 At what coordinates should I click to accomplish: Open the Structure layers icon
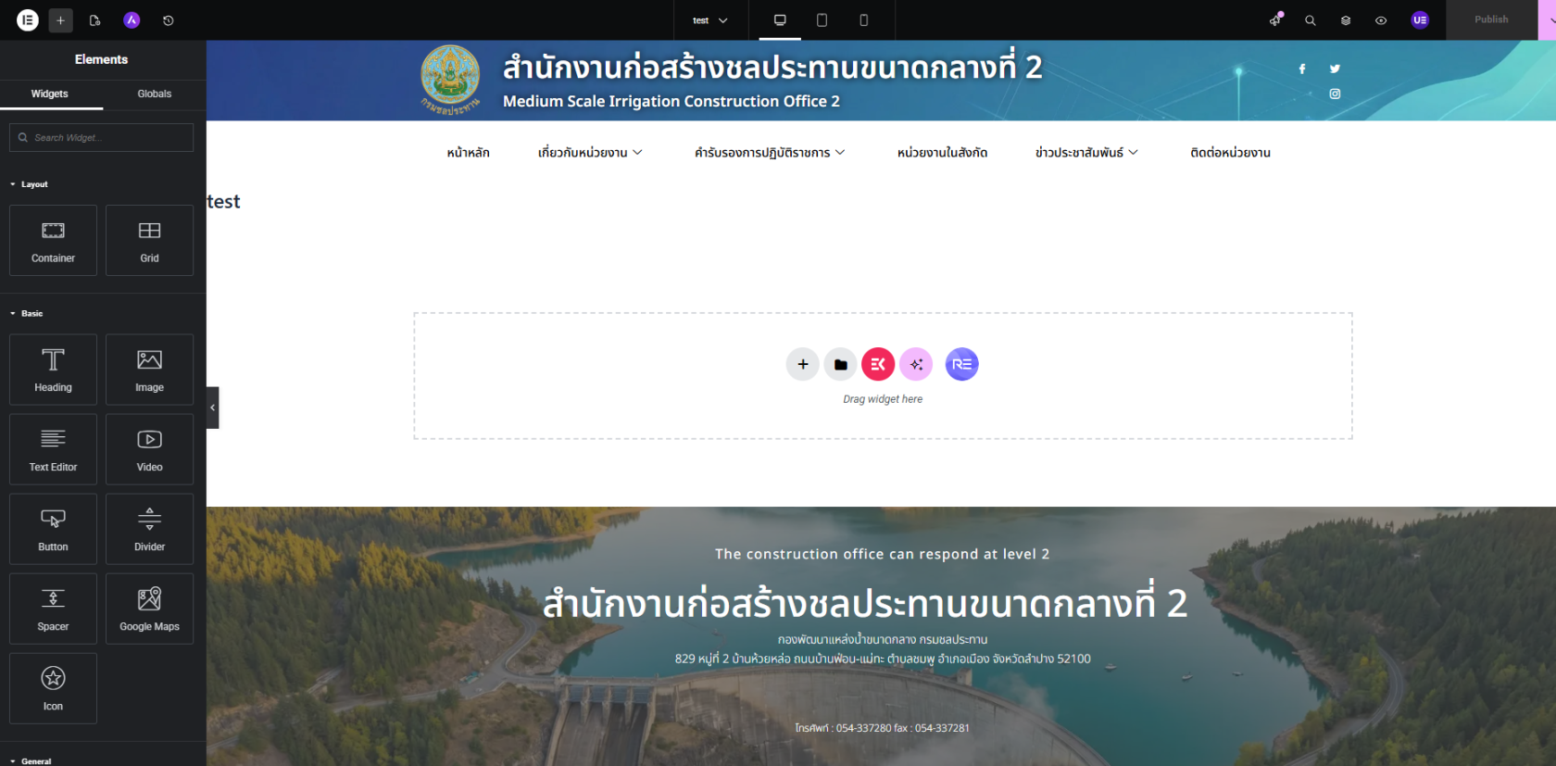[x=1346, y=19]
